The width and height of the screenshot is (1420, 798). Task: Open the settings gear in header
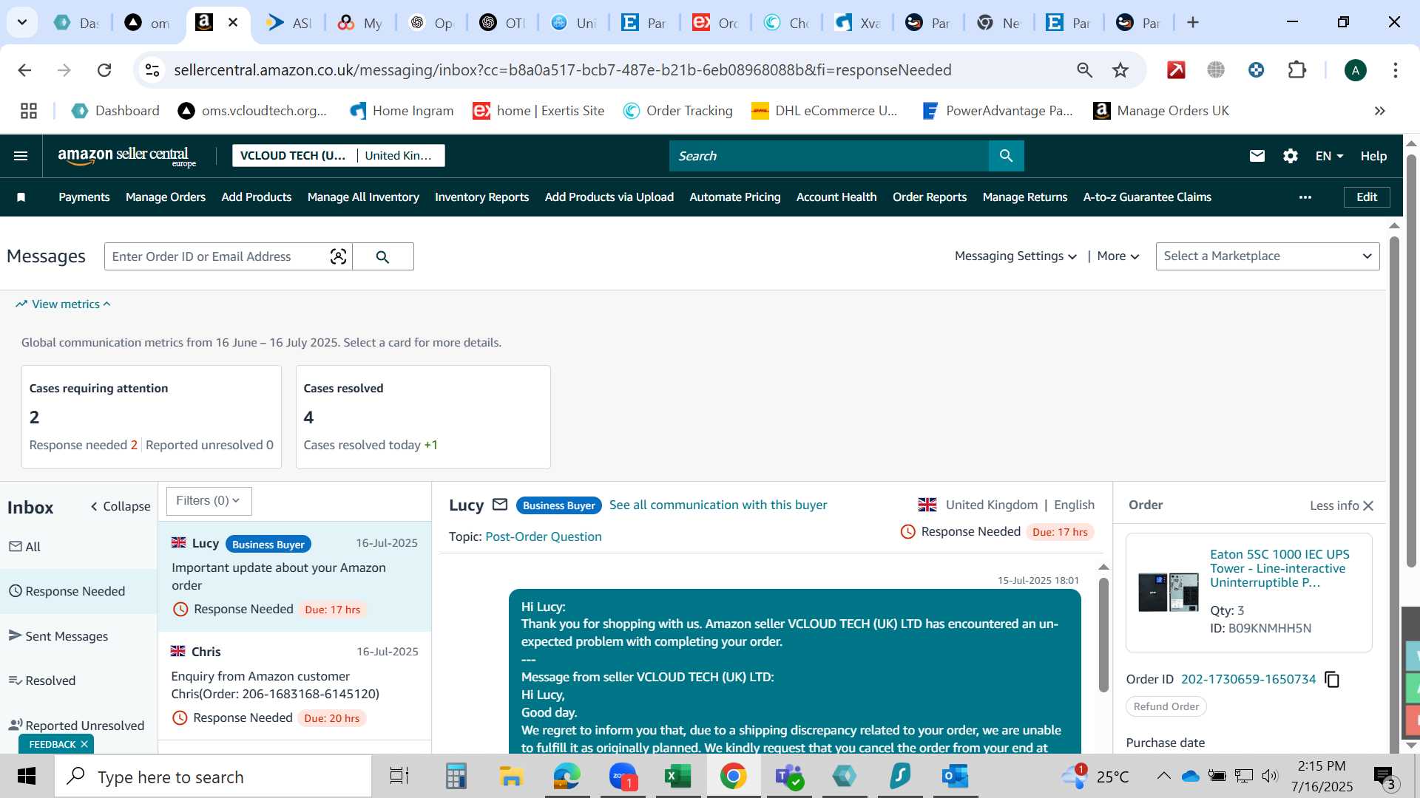1290,156
